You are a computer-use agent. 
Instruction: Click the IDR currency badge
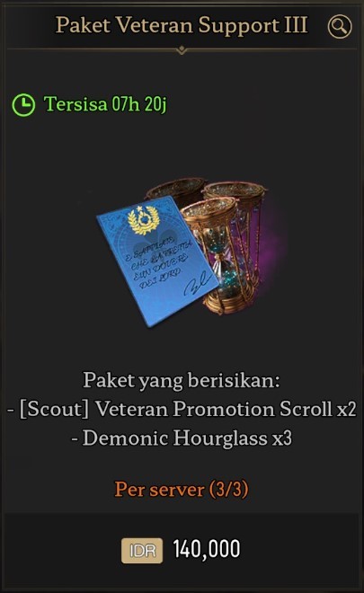click(x=142, y=551)
